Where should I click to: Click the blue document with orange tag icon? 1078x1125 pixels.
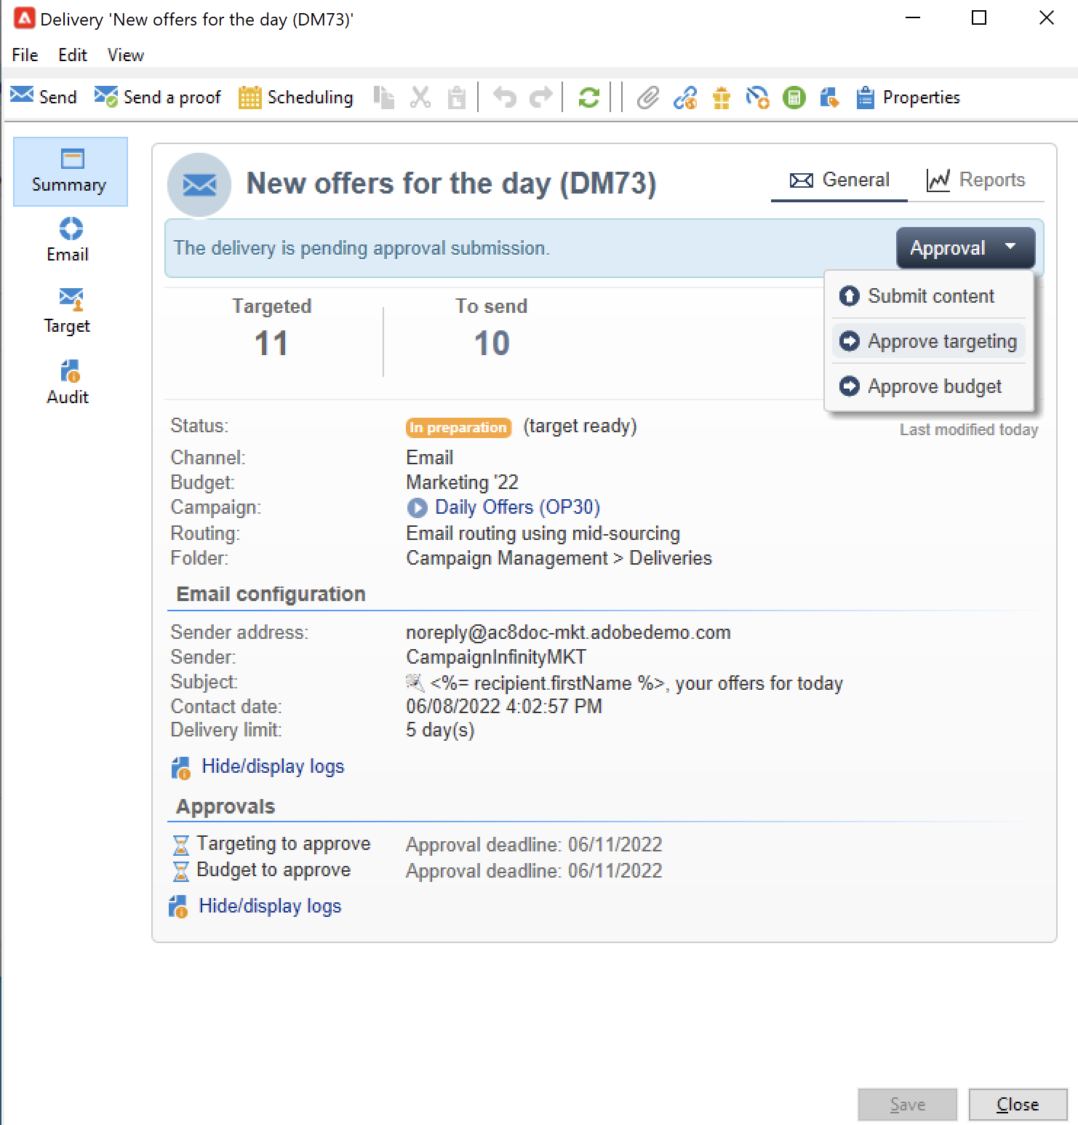[x=829, y=97]
